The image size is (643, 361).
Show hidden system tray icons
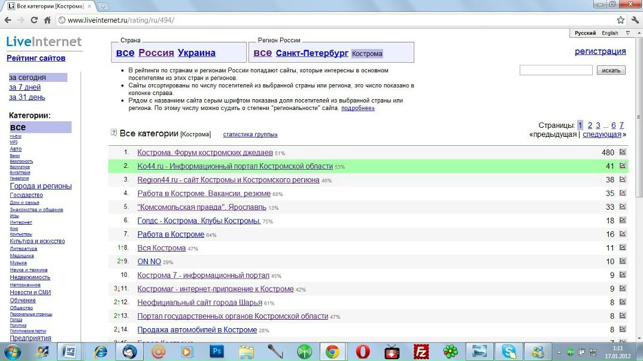pos(559,352)
